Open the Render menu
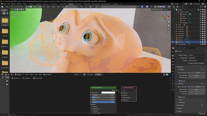Image resolution: width=207 pixels, height=116 pixels. [13, 4]
